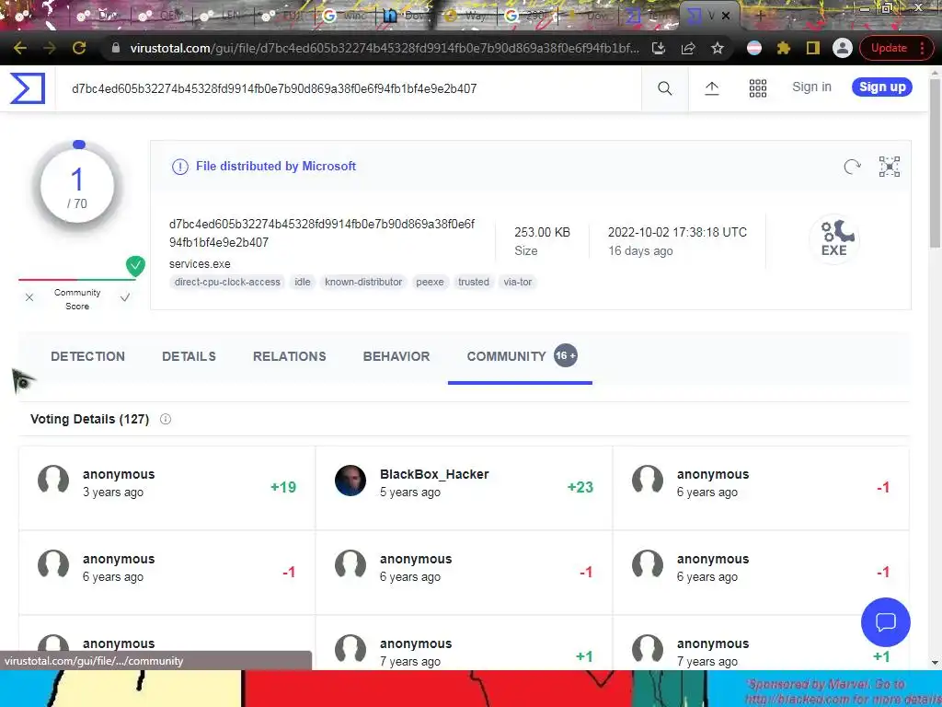Open the chat bubble floating button
This screenshot has width=942, height=707.
click(x=886, y=622)
